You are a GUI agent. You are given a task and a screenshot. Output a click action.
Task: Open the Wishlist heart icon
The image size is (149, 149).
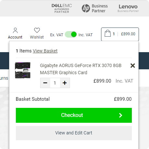click(x=37, y=30)
